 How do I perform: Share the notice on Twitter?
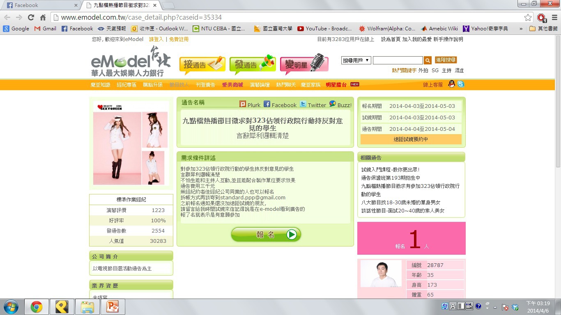tap(313, 105)
